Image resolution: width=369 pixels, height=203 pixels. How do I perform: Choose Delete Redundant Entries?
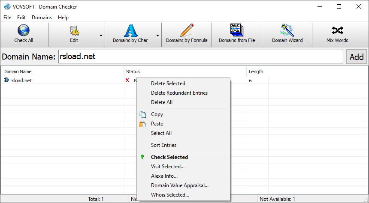click(x=183, y=93)
